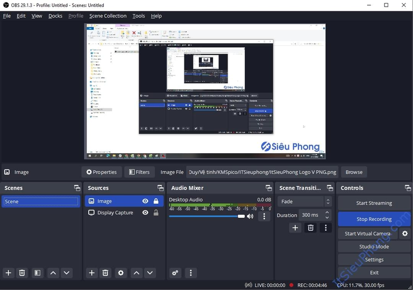Undock the Audio Mixer panel

click(268, 188)
